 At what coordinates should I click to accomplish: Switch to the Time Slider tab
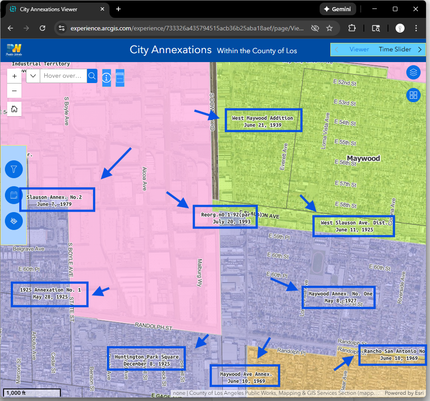click(395, 50)
